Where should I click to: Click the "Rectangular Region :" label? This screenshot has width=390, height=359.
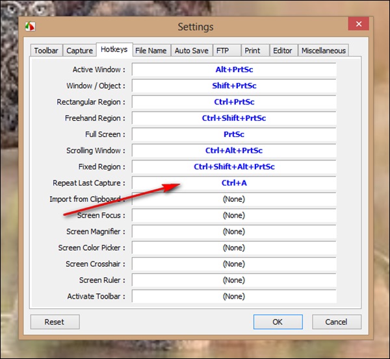(91, 102)
